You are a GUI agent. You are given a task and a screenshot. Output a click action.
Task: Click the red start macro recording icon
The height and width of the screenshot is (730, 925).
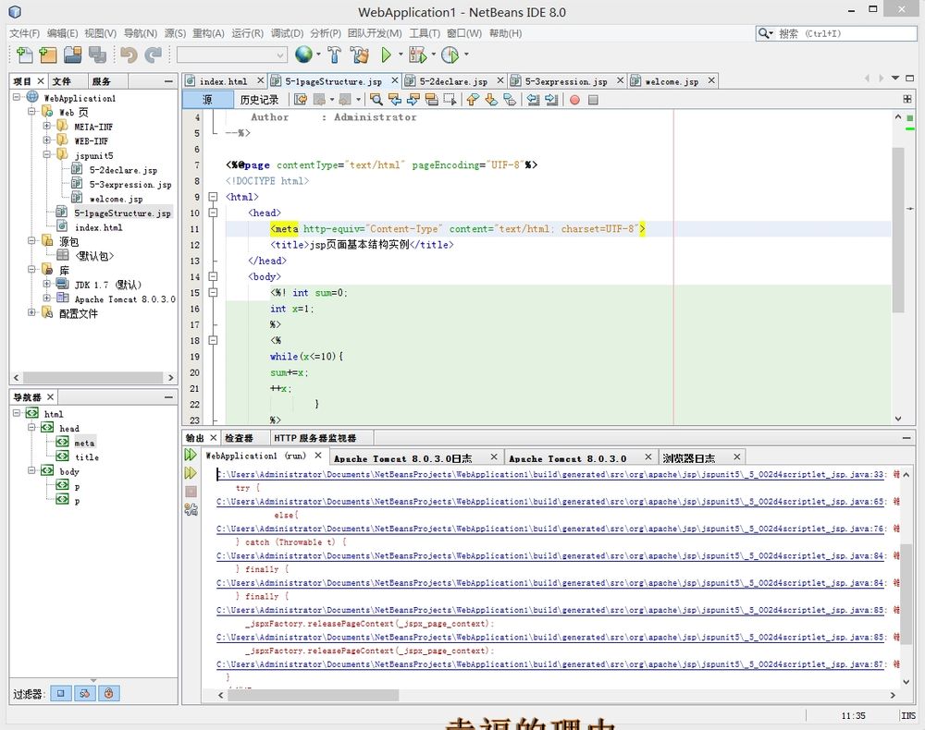pos(574,100)
